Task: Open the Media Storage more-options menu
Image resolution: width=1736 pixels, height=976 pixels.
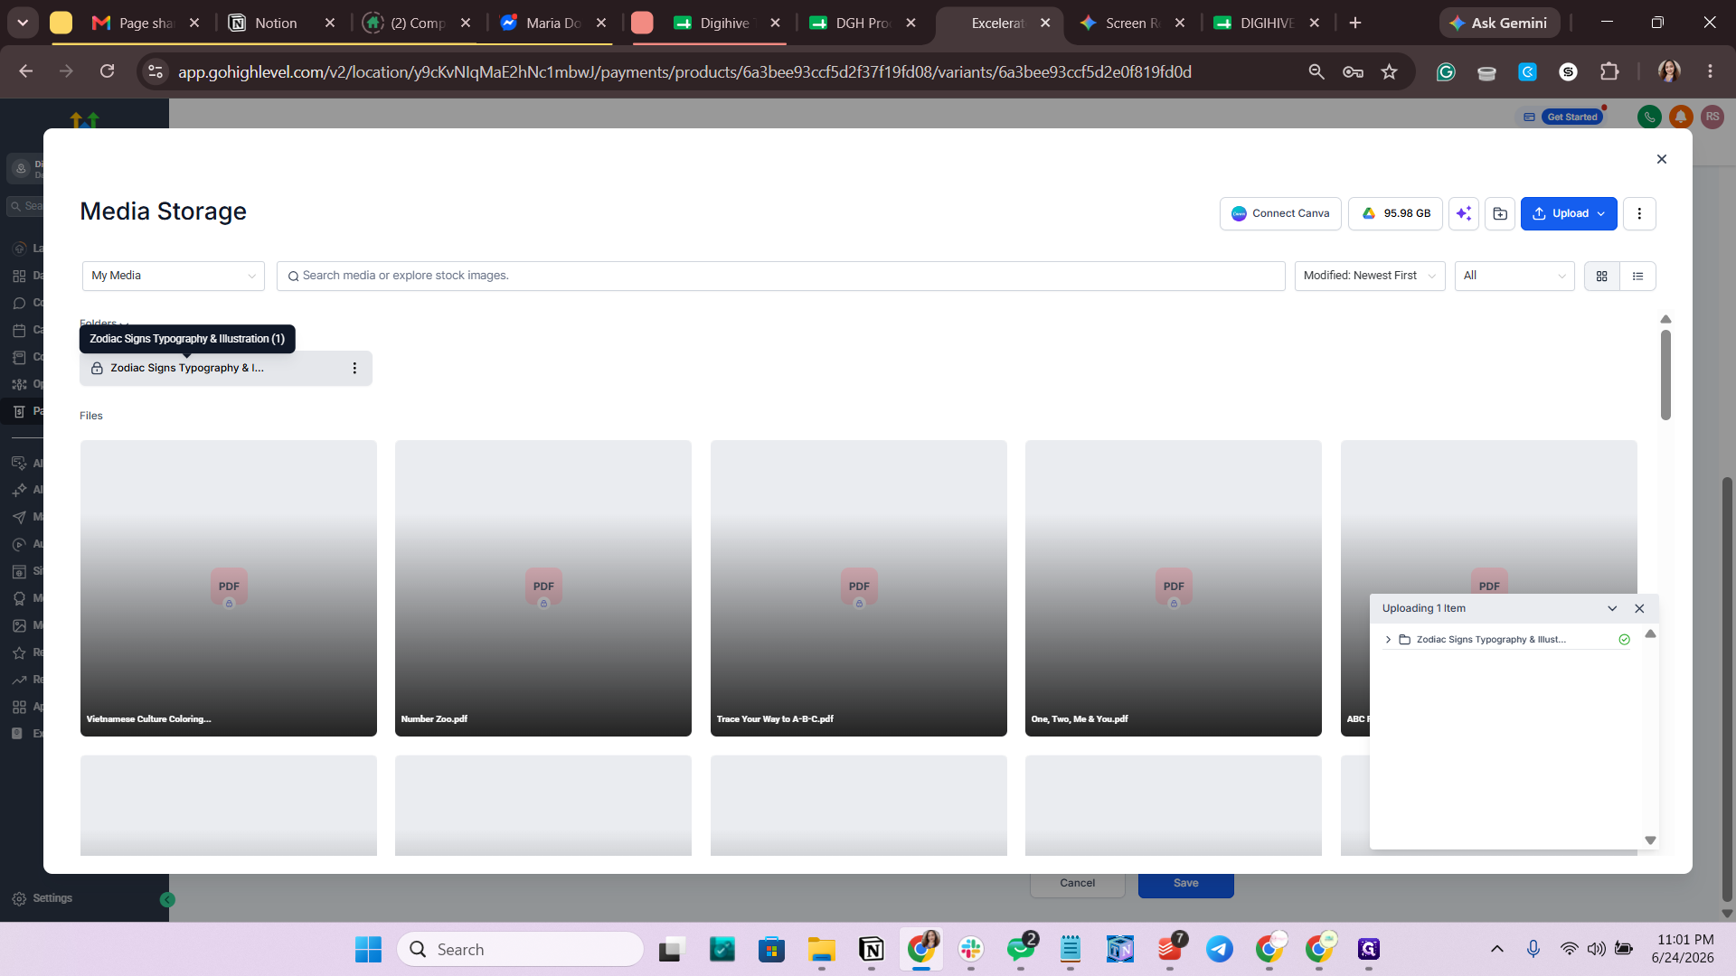Action: click(x=1639, y=214)
